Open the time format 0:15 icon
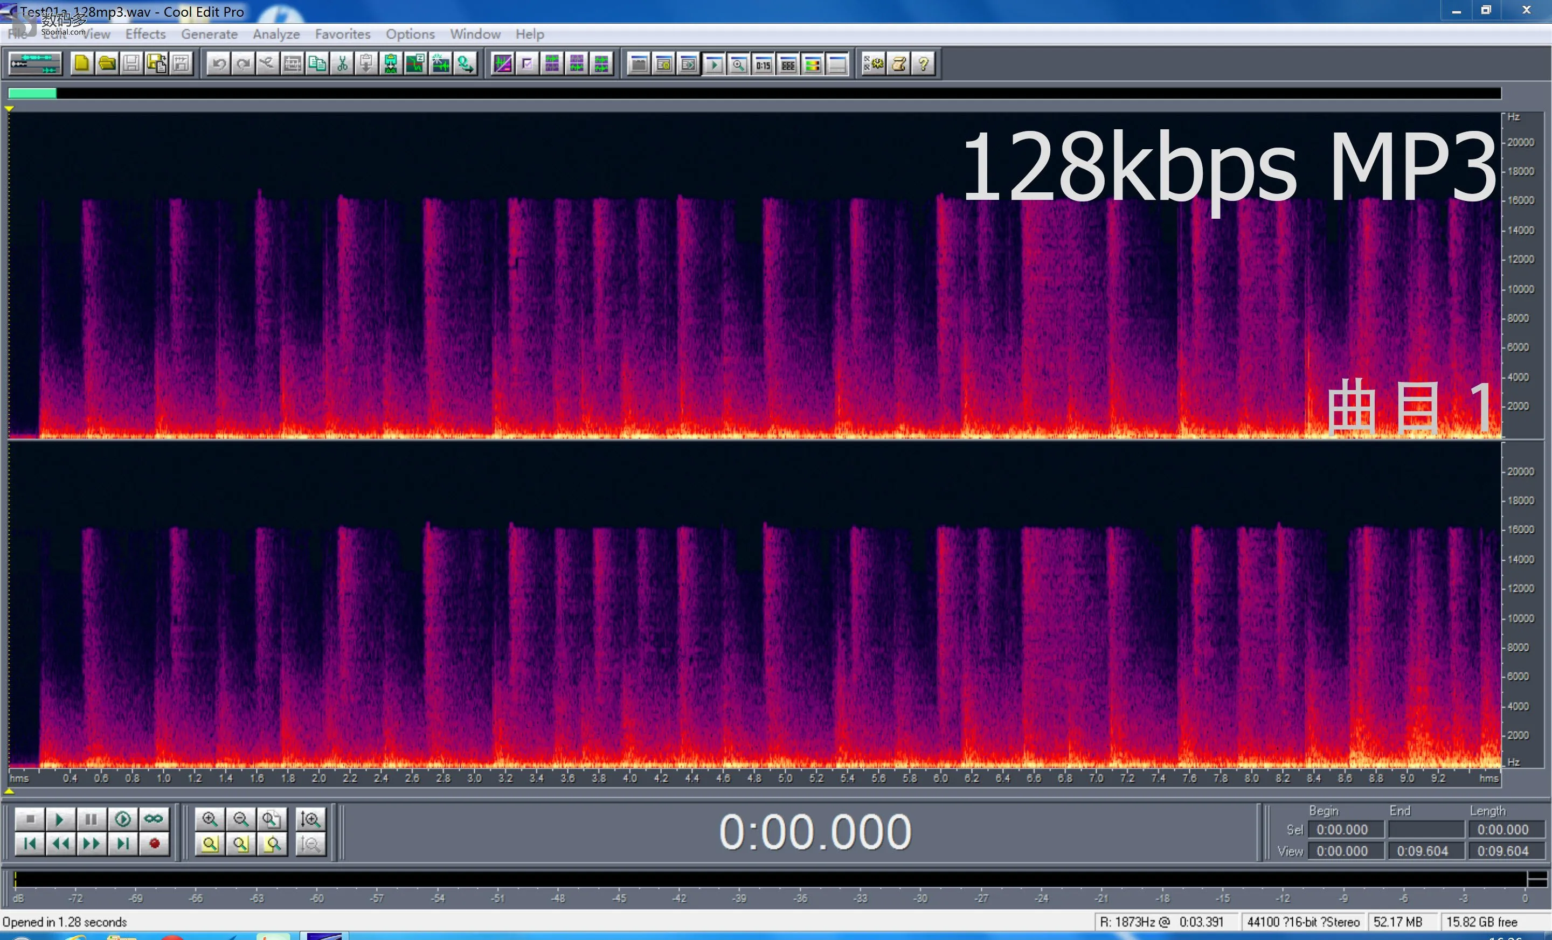This screenshot has width=1552, height=940. [764, 64]
